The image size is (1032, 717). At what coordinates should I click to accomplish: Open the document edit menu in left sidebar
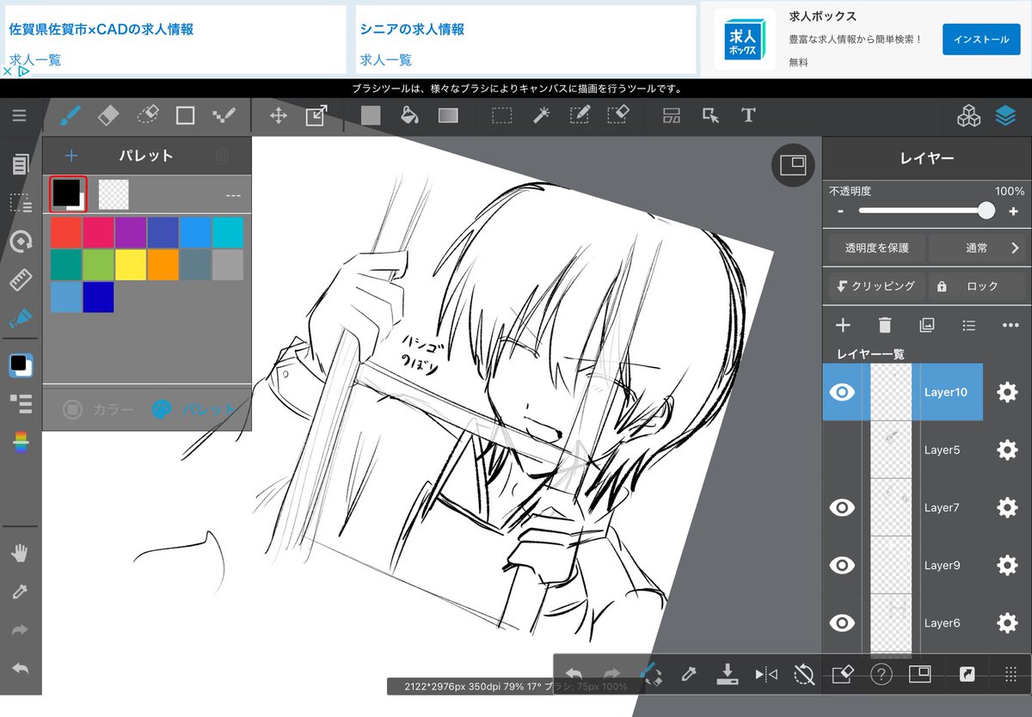click(21, 163)
